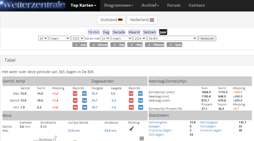The height and width of the screenshot is (141, 254).
Task: Click the Tabel panel heading
Action: [x=10, y=60]
